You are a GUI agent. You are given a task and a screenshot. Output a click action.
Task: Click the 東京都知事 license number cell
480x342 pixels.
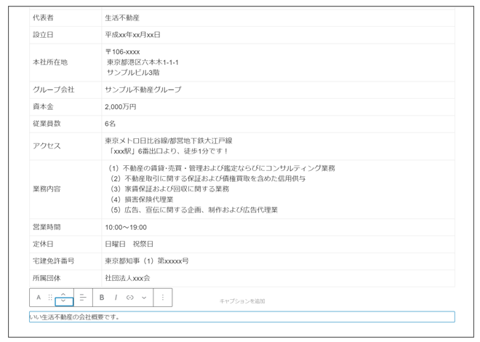click(147, 261)
